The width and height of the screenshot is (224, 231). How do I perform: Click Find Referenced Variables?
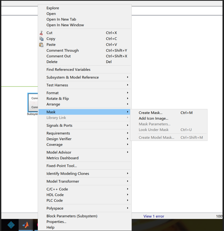click(x=85, y=70)
